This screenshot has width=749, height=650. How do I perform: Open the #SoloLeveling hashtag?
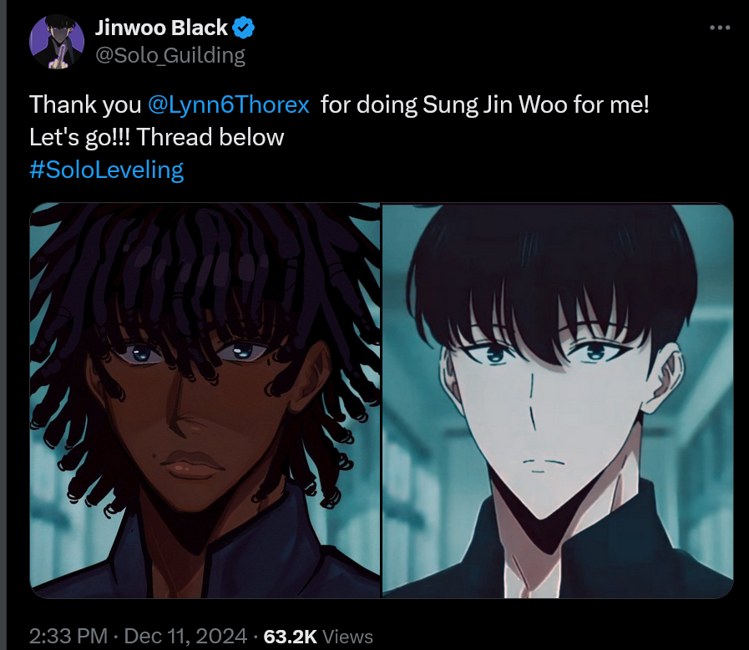coord(107,170)
